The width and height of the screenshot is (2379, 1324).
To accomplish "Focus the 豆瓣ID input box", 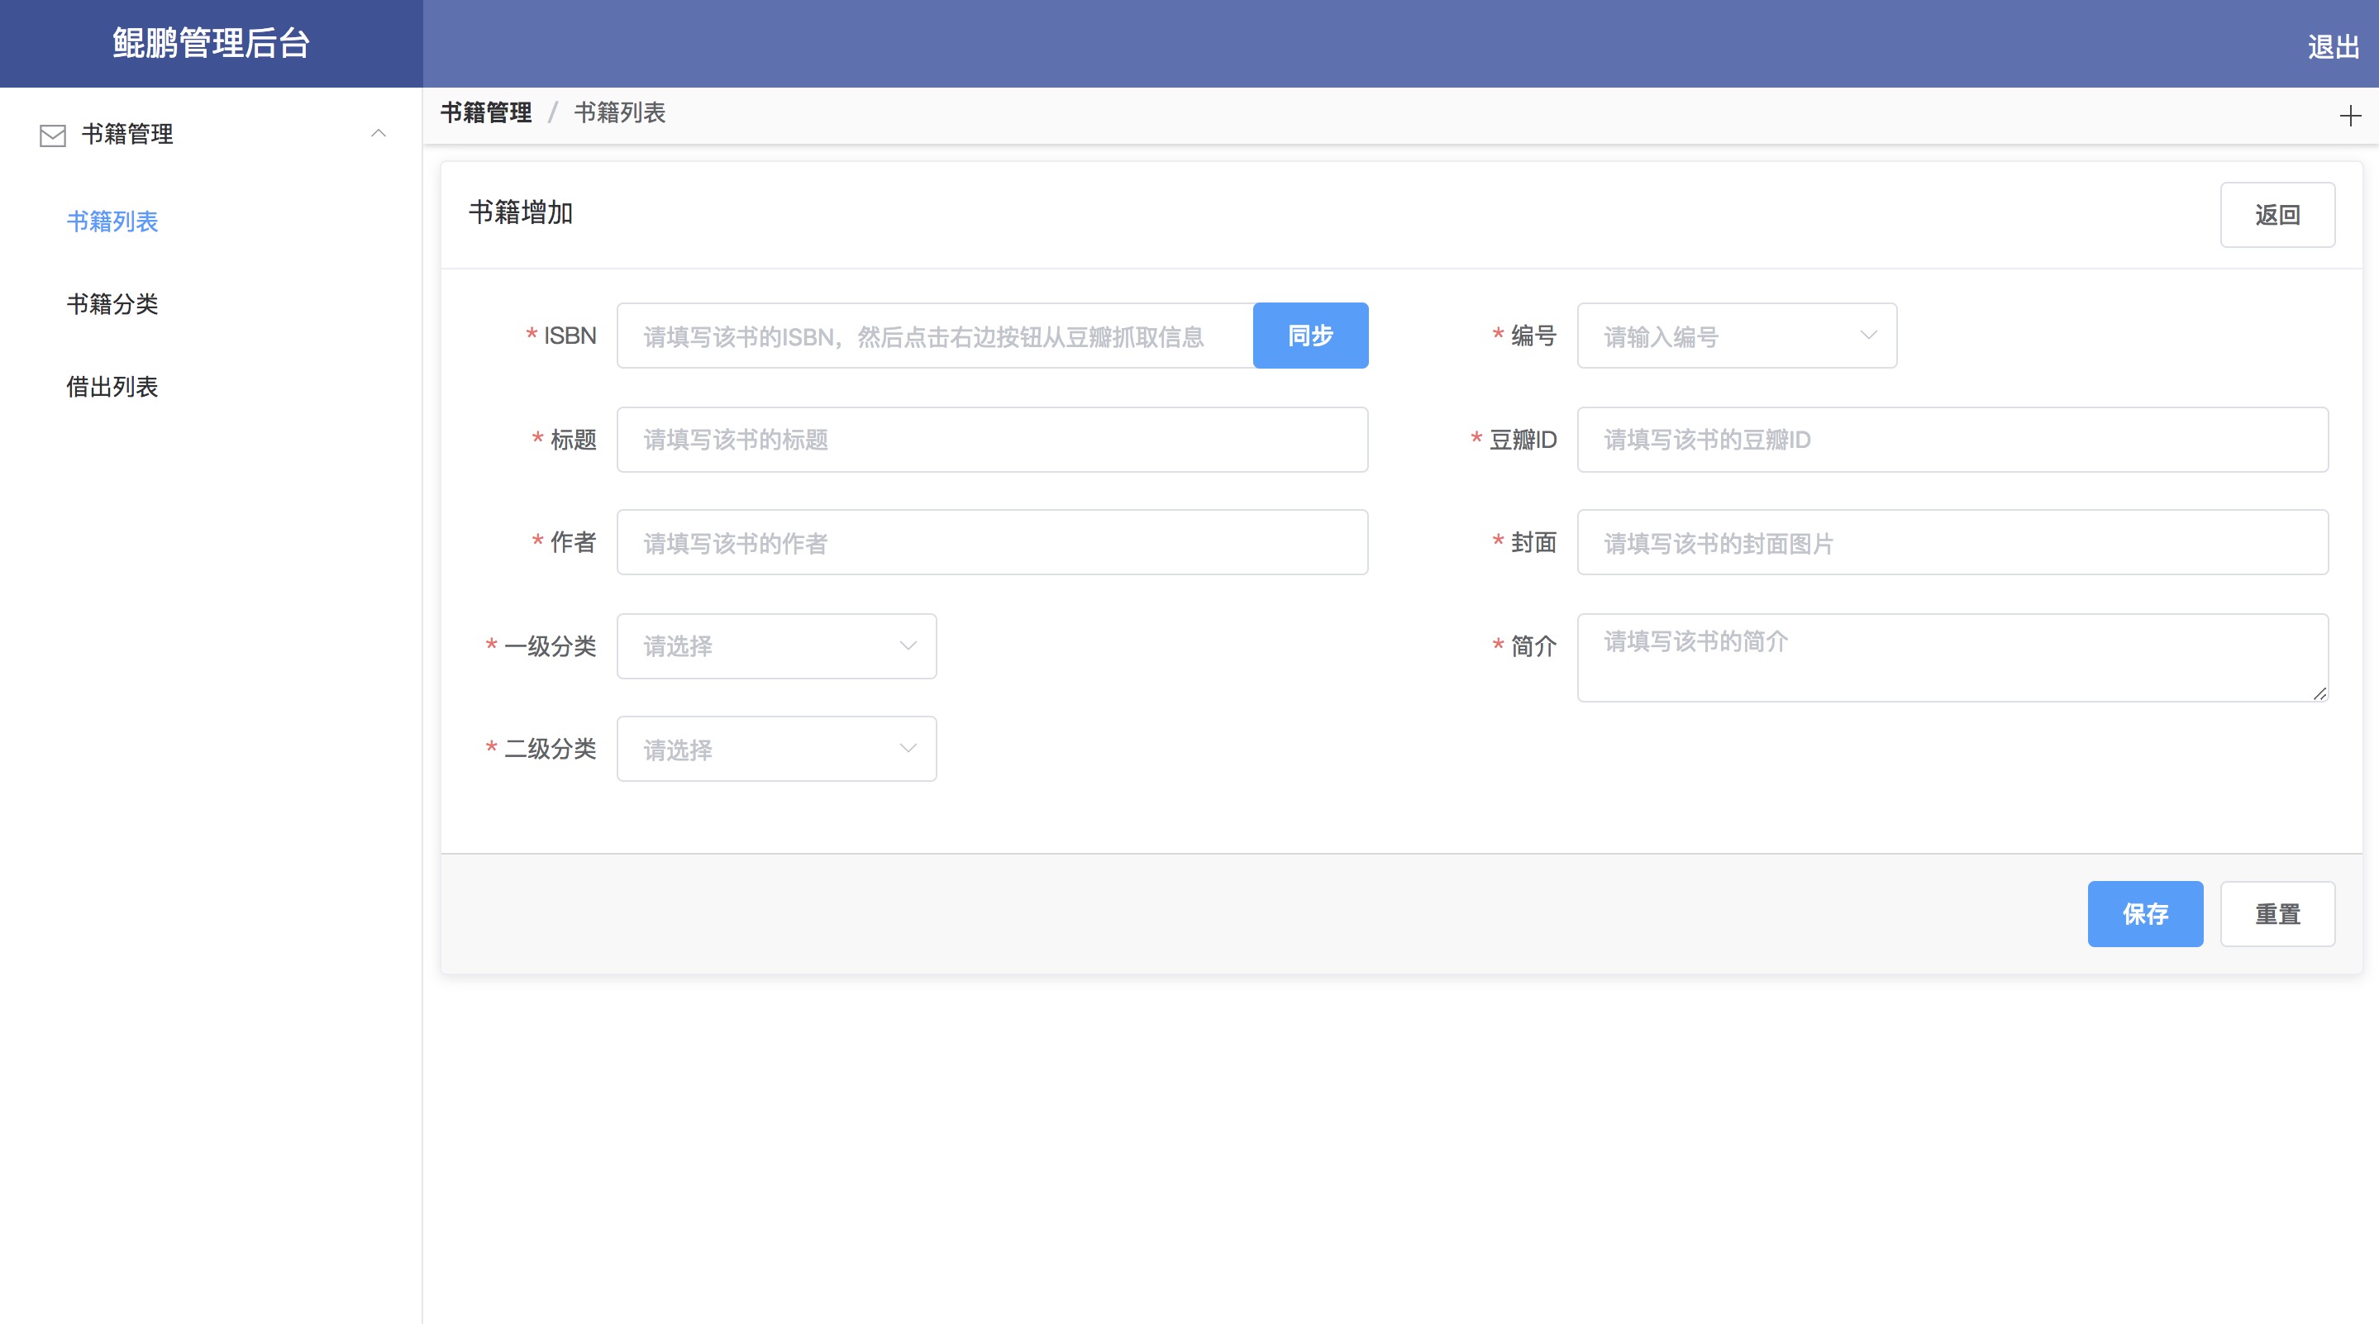I will point(1952,440).
